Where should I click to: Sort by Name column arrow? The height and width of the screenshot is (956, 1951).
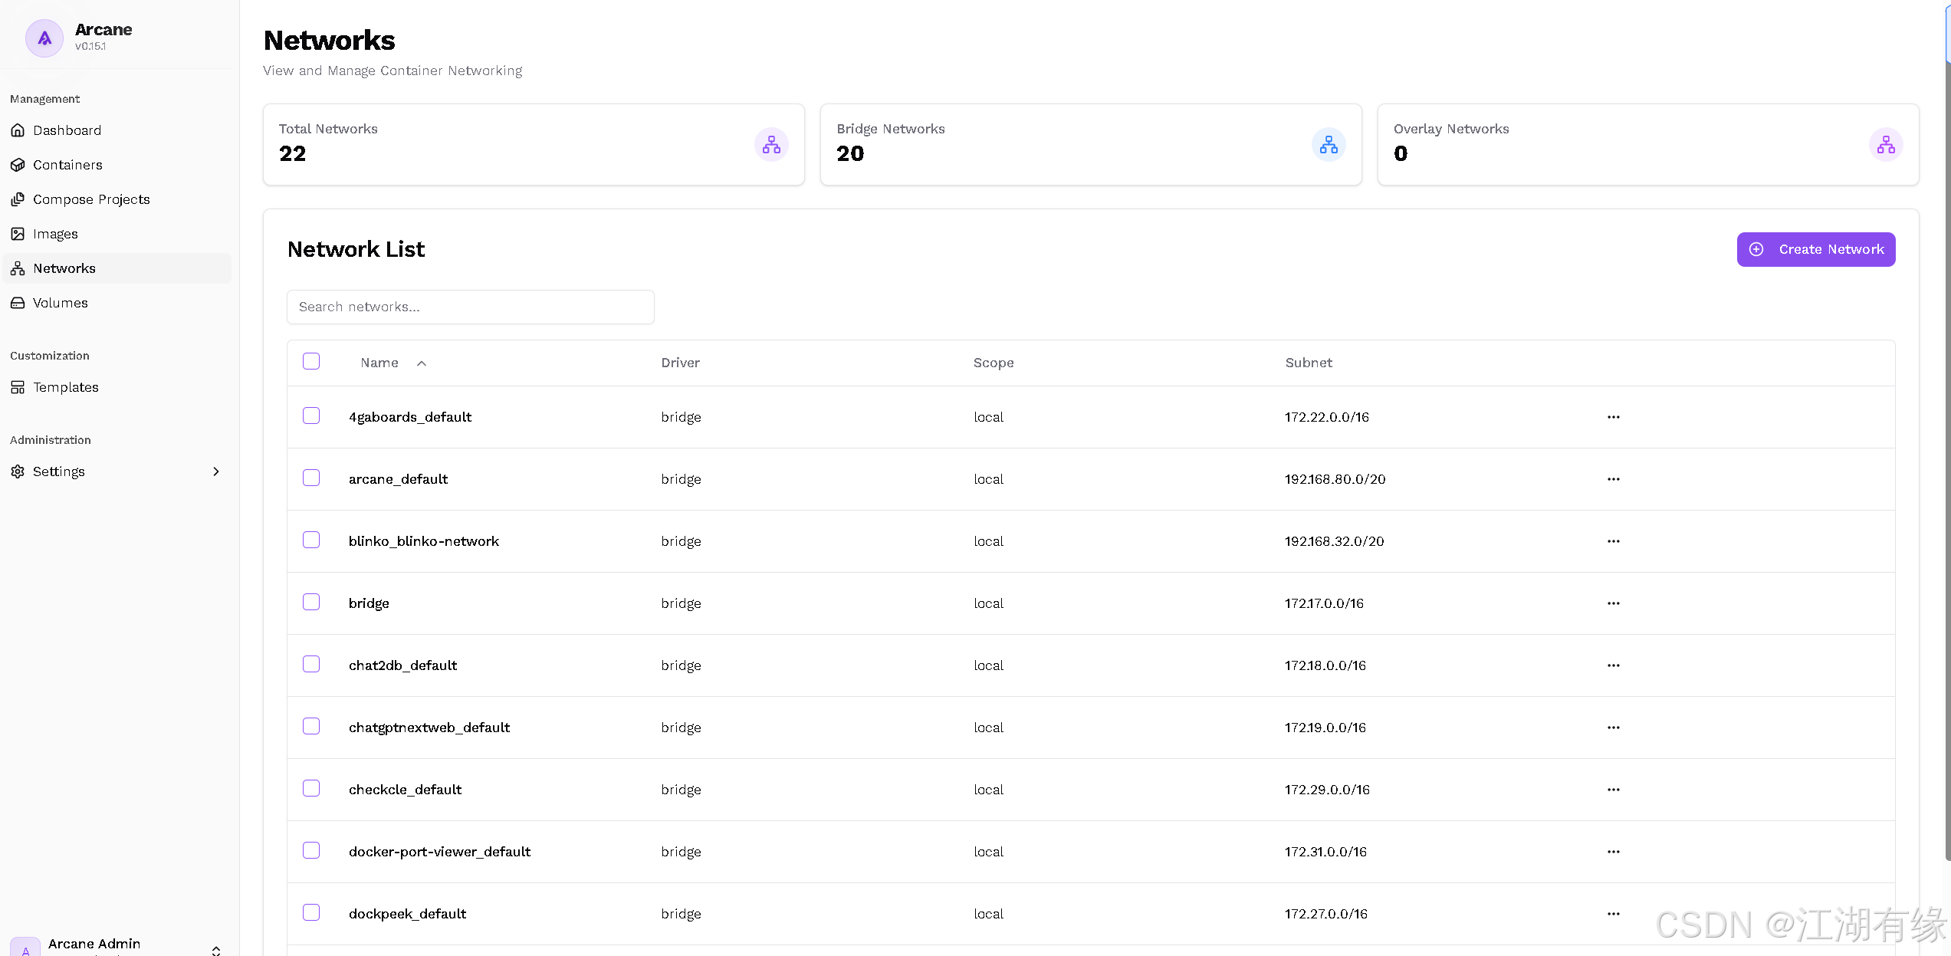pos(422,363)
